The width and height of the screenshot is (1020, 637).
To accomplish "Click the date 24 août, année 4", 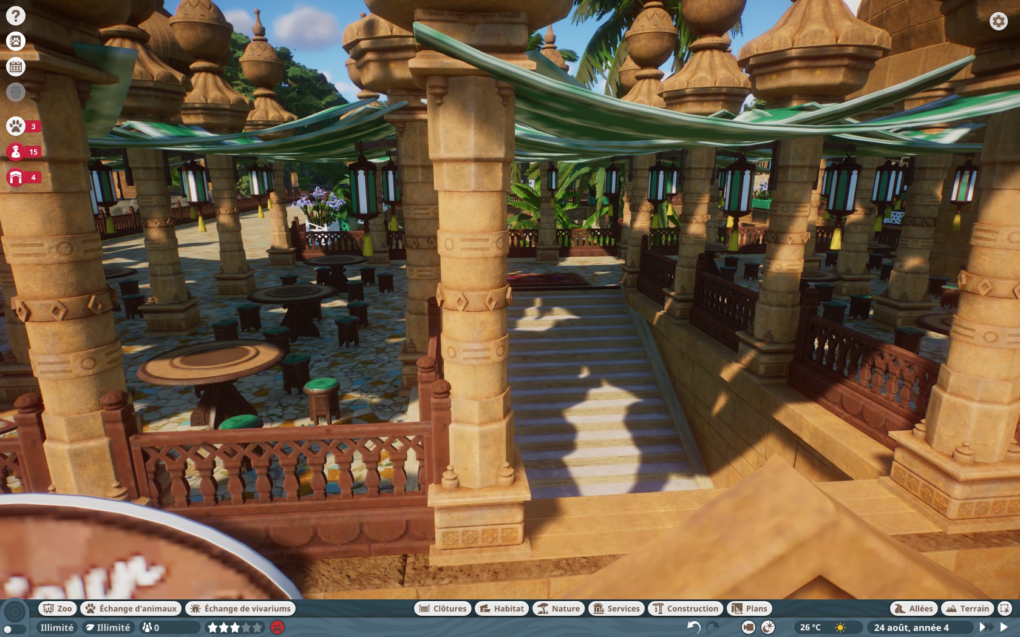I will click(x=911, y=627).
